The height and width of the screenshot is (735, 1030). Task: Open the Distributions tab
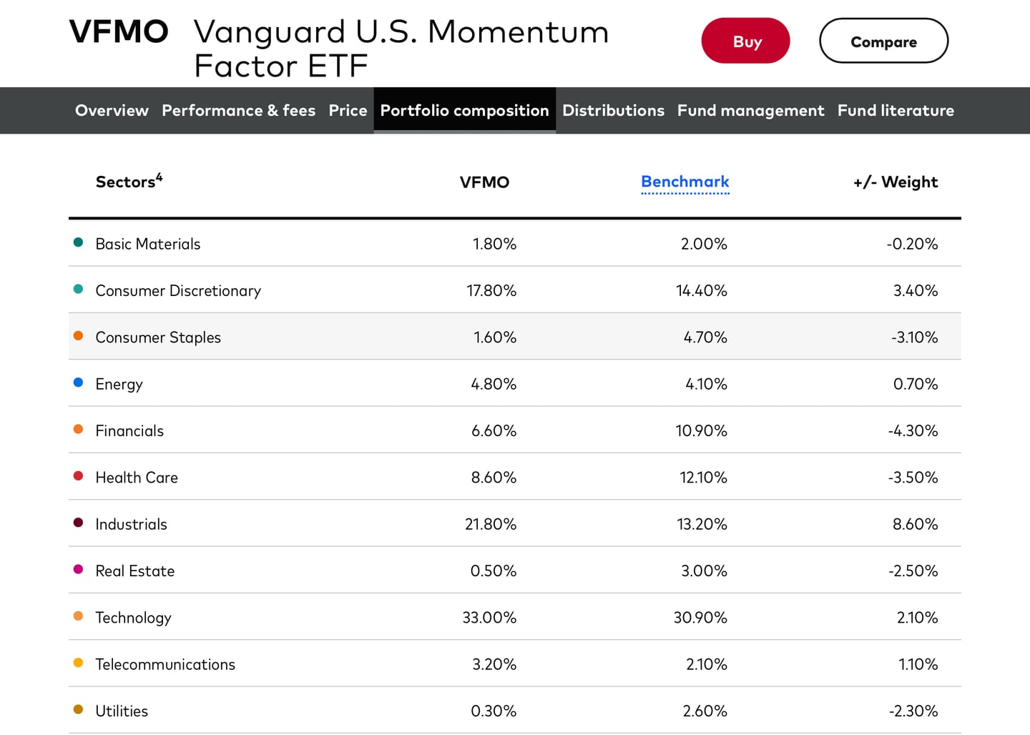tap(613, 110)
